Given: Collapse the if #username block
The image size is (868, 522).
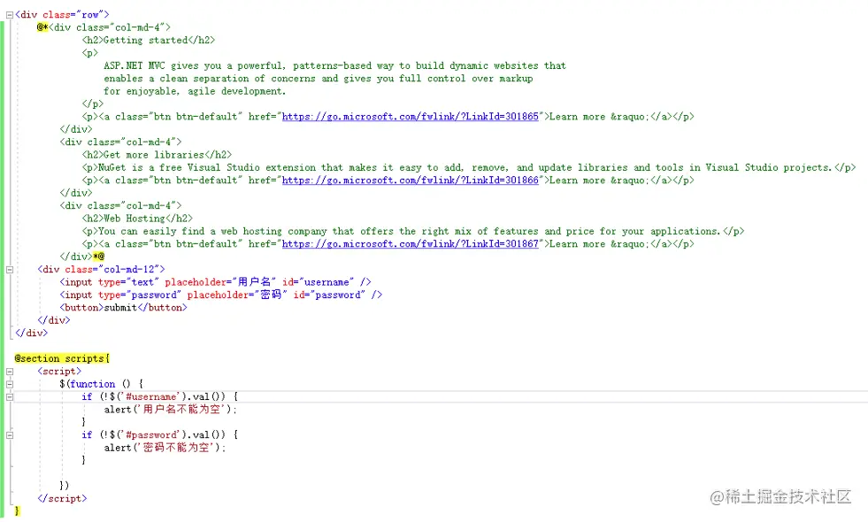Looking at the screenshot, I should (x=10, y=397).
